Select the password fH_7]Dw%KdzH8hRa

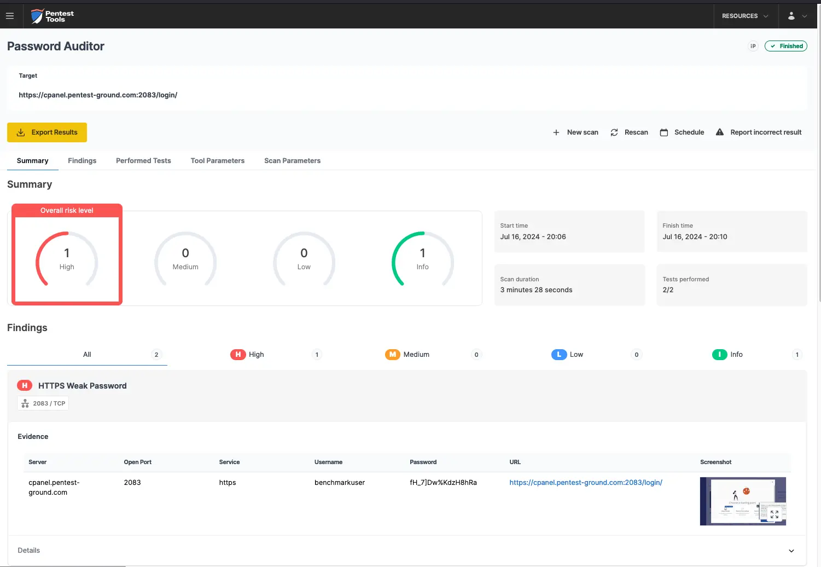[x=443, y=483]
